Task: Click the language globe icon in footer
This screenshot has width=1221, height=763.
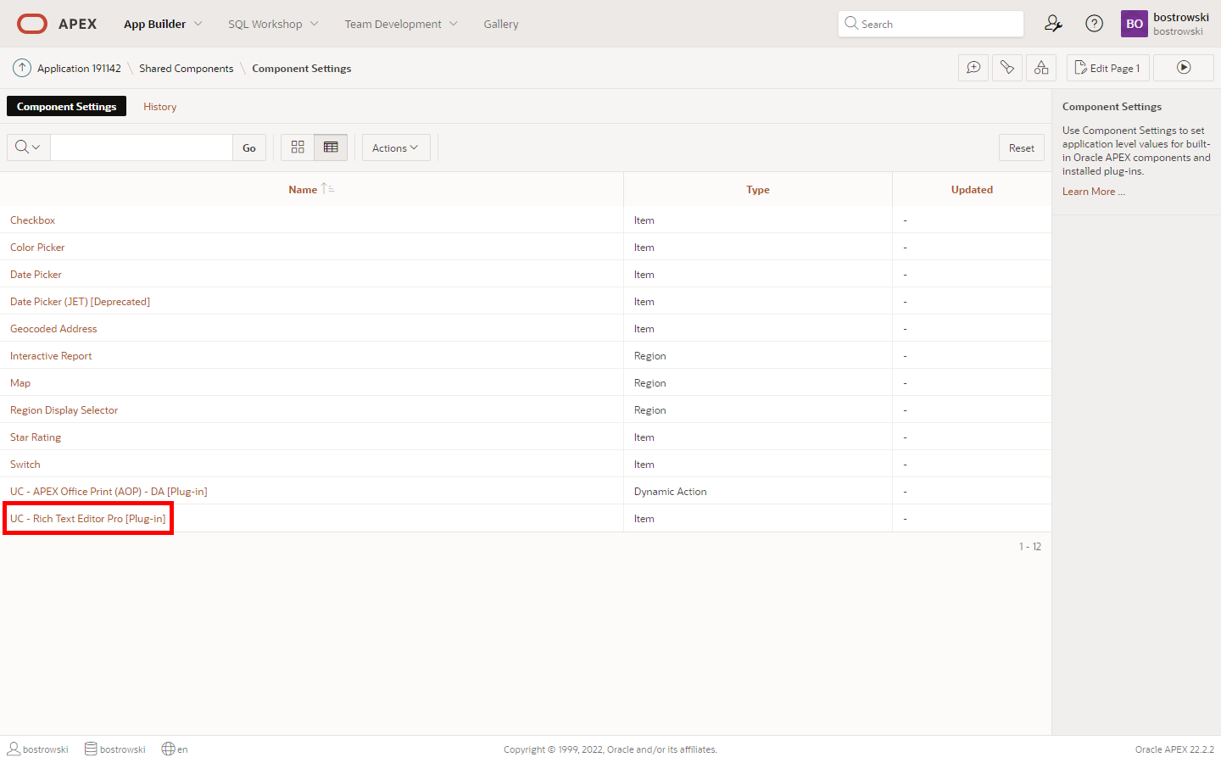Action: [169, 749]
